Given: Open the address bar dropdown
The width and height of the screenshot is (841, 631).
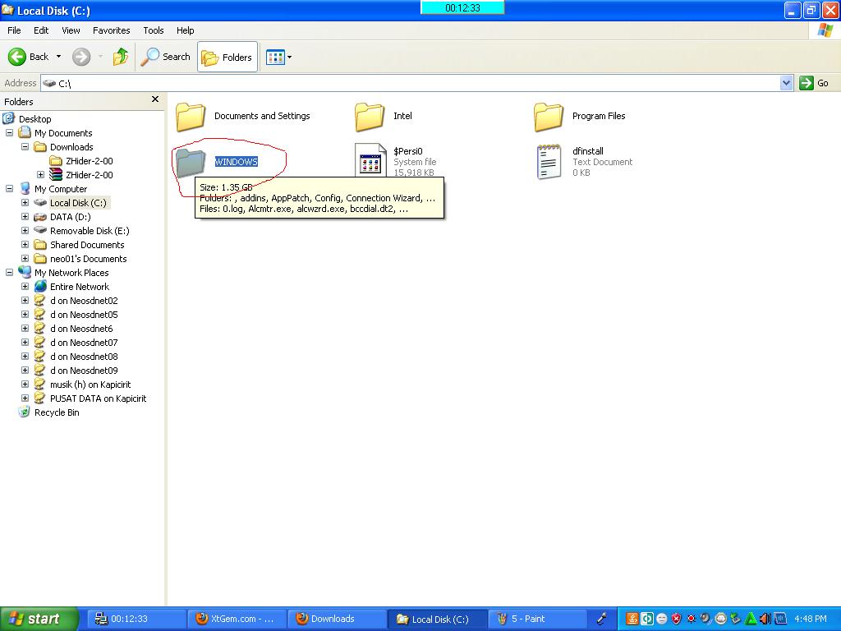Looking at the screenshot, I should click(786, 83).
